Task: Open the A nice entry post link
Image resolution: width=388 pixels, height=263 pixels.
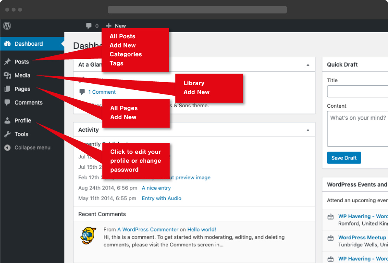Action: (x=156, y=188)
